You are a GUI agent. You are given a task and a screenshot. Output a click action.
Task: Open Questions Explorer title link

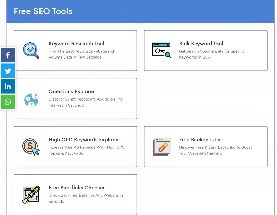[x=71, y=91]
